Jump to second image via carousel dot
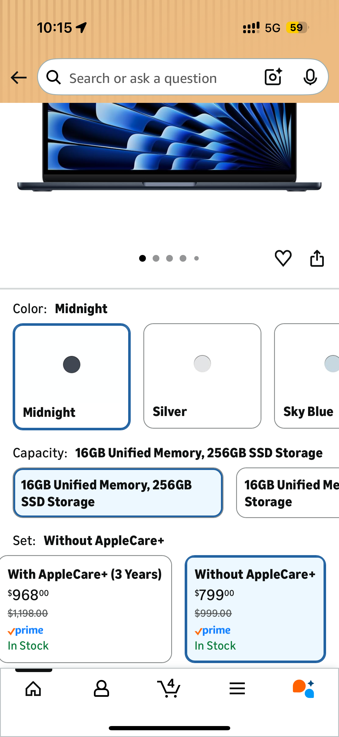 pyautogui.click(x=156, y=258)
